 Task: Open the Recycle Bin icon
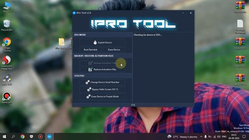click(x=7, y=25)
